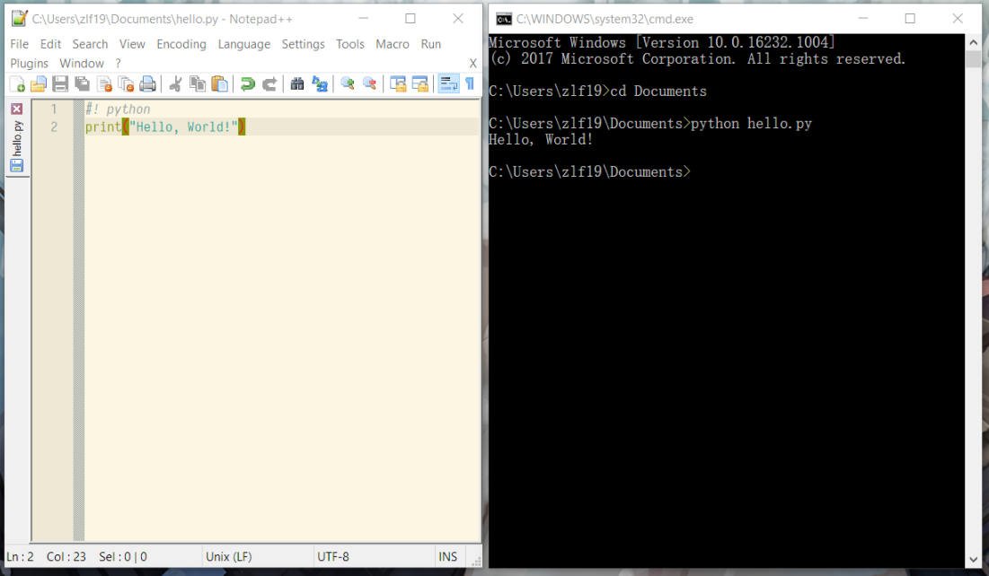Image resolution: width=989 pixels, height=576 pixels.
Task: Open the cmd.exe window system menu icon
Action: click(x=504, y=19)
